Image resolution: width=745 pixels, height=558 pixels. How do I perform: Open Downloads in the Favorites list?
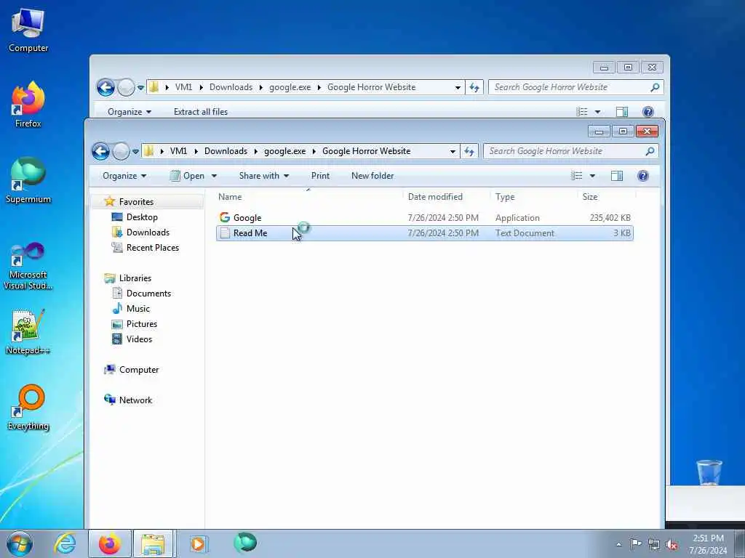pos(147,232)
